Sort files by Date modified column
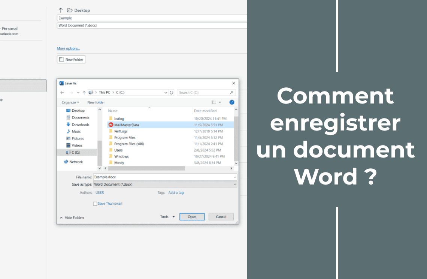 pos(205,111)
